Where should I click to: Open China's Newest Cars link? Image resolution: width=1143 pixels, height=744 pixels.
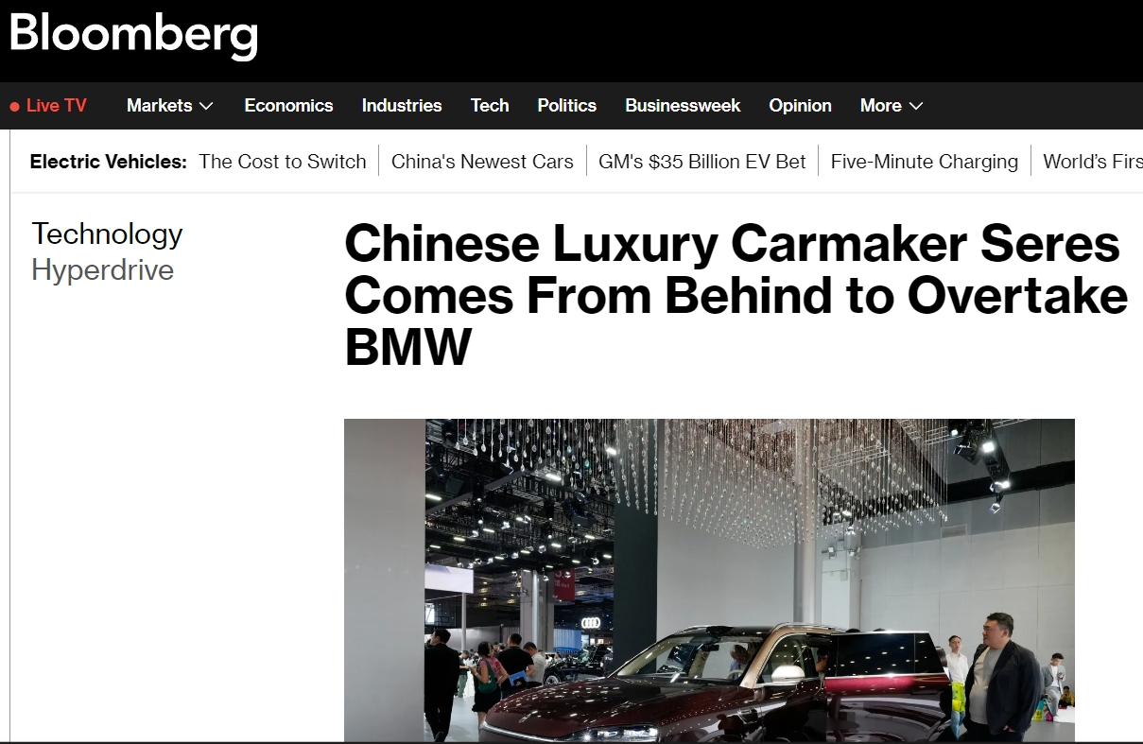click(482, 162)
